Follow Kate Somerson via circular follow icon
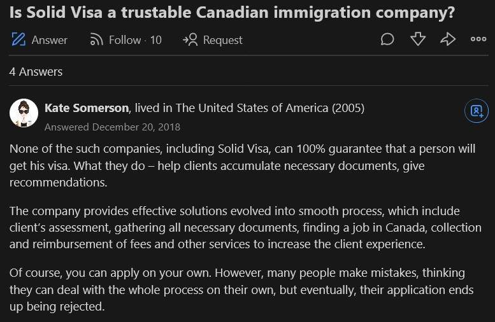This screenshot has height=322, width=495. click(x=477, y=111)
